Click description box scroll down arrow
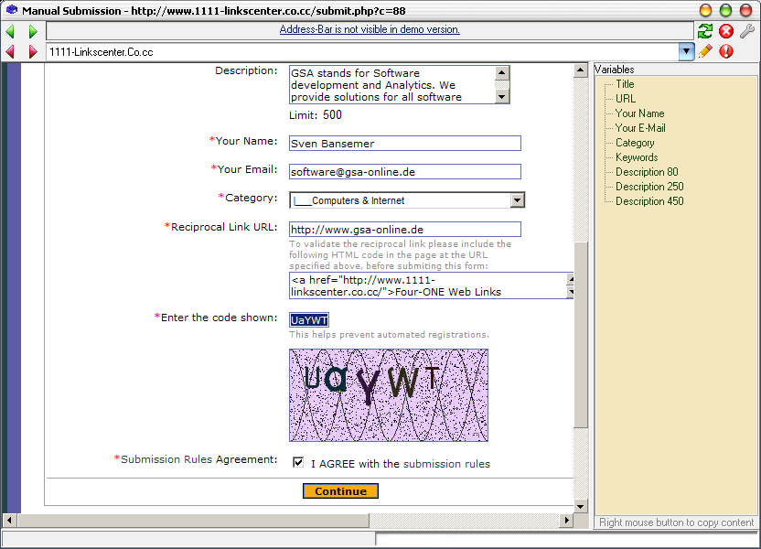 (x=502, y=97)
